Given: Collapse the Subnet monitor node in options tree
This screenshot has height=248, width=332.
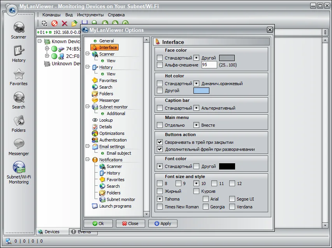Looking at the screenshot, I should click(88, 107).
